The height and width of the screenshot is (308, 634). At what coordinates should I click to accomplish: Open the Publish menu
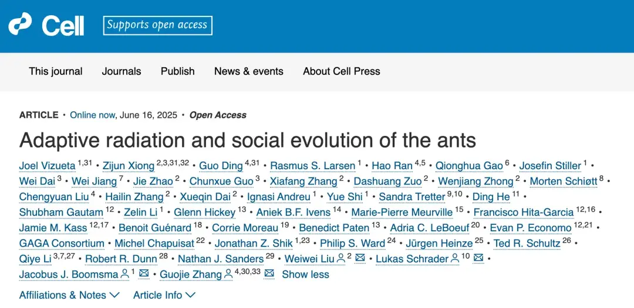[x=177, y=71]
